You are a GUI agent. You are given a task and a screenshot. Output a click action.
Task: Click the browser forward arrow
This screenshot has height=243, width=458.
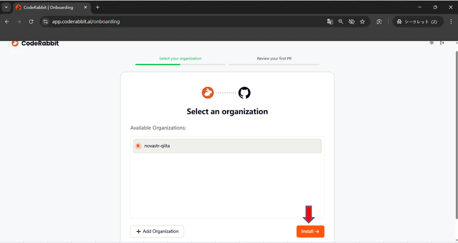(19, 22)
